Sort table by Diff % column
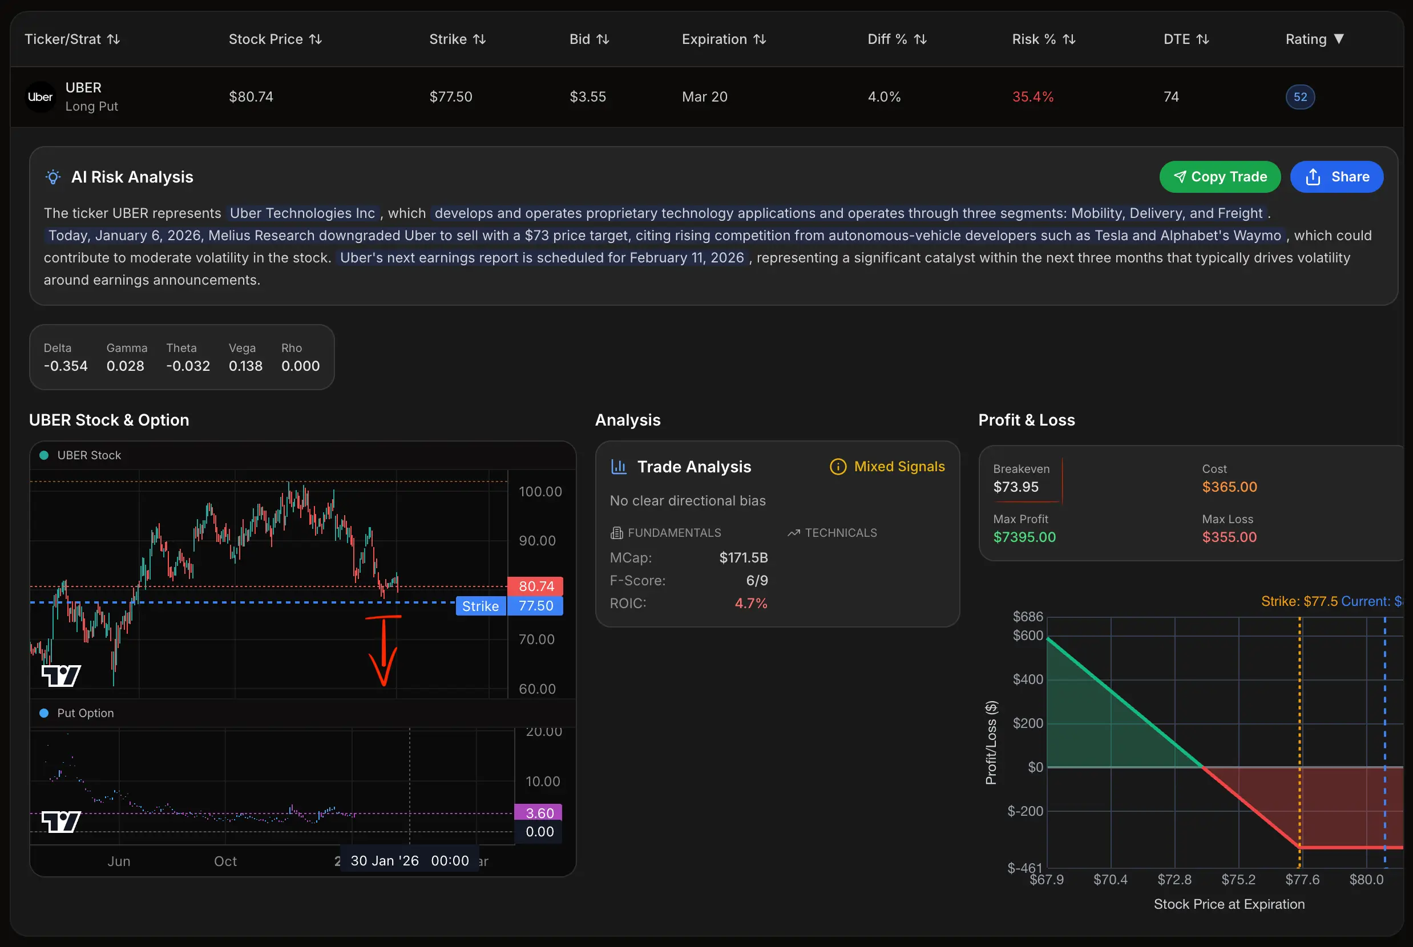The image size is (1413, 947). 897,39
